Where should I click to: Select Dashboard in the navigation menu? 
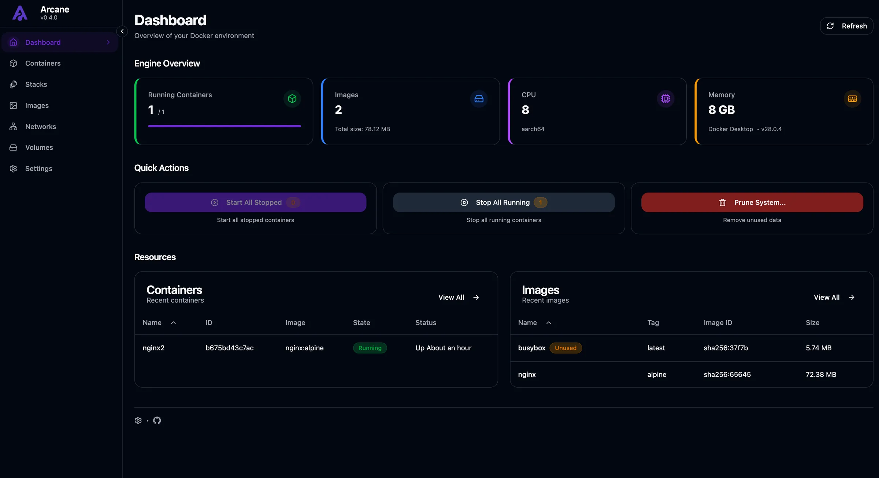[x=42, y=42]
